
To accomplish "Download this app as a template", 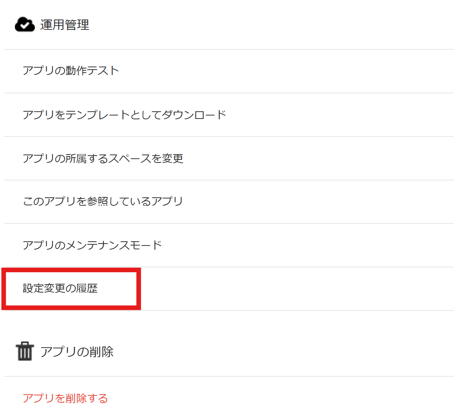I will coord(124,115).
